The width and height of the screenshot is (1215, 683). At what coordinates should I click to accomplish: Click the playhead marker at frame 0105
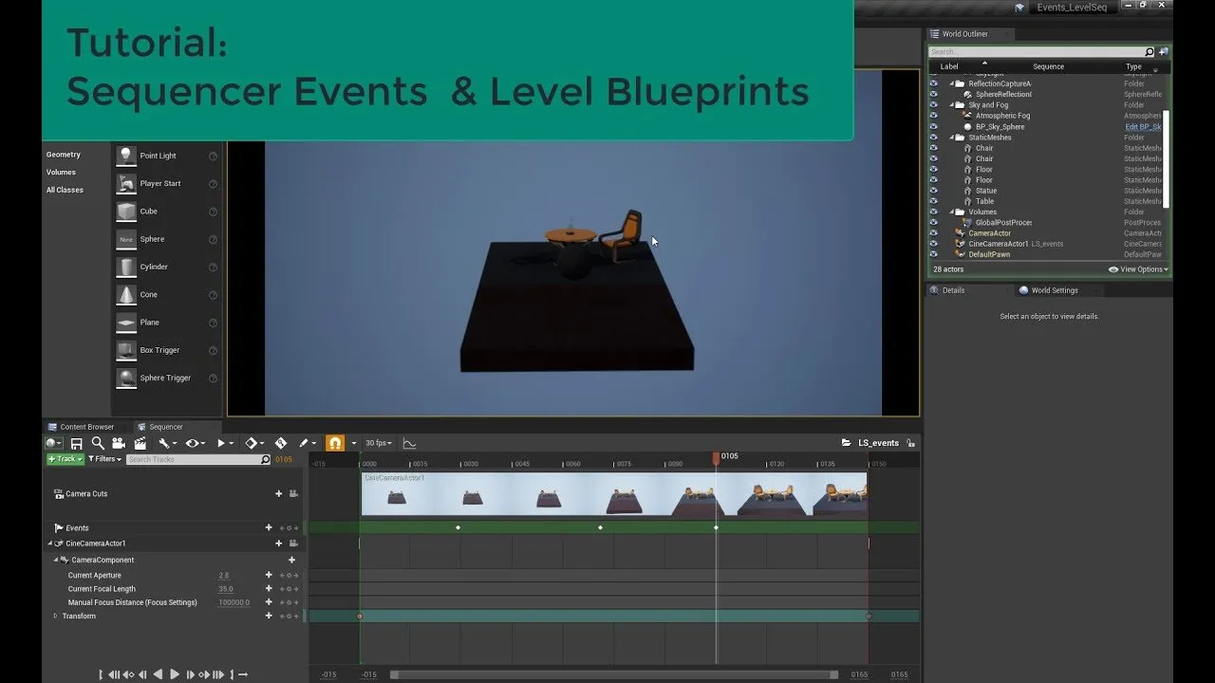click(717, 458)
